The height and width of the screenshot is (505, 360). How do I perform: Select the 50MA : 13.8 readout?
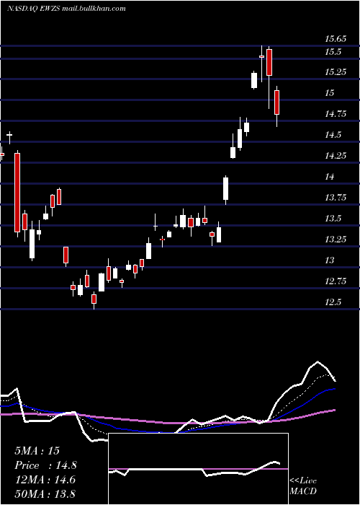[x=45, y=494]
